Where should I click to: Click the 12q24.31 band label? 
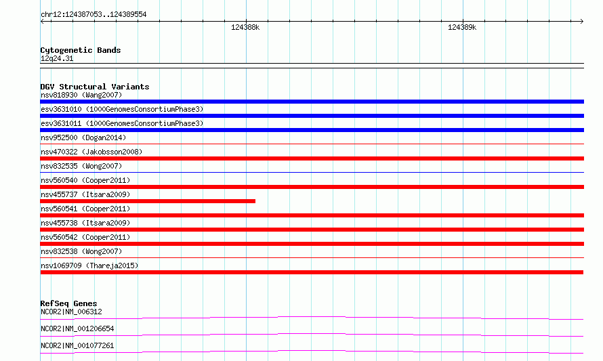57,58
